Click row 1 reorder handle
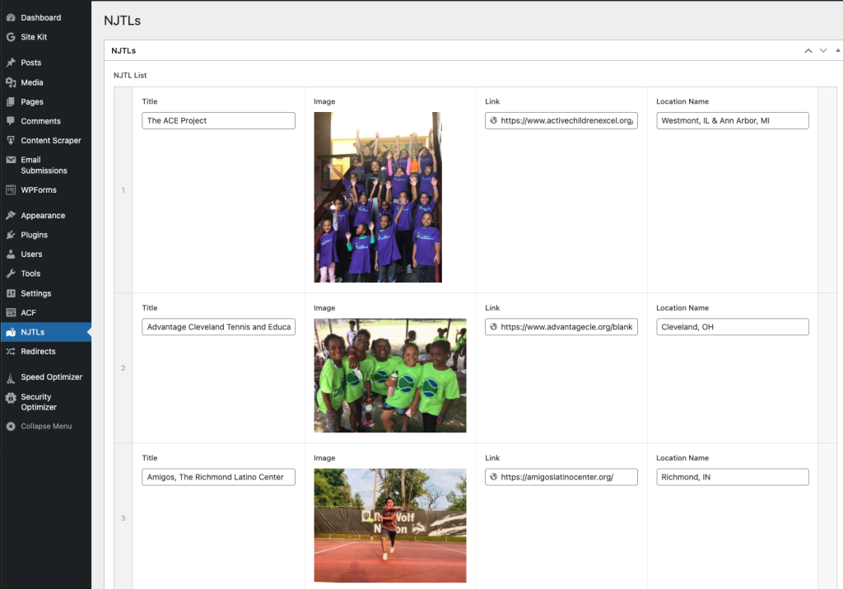Screen dimensions: 843x589 tap(123, 189)
